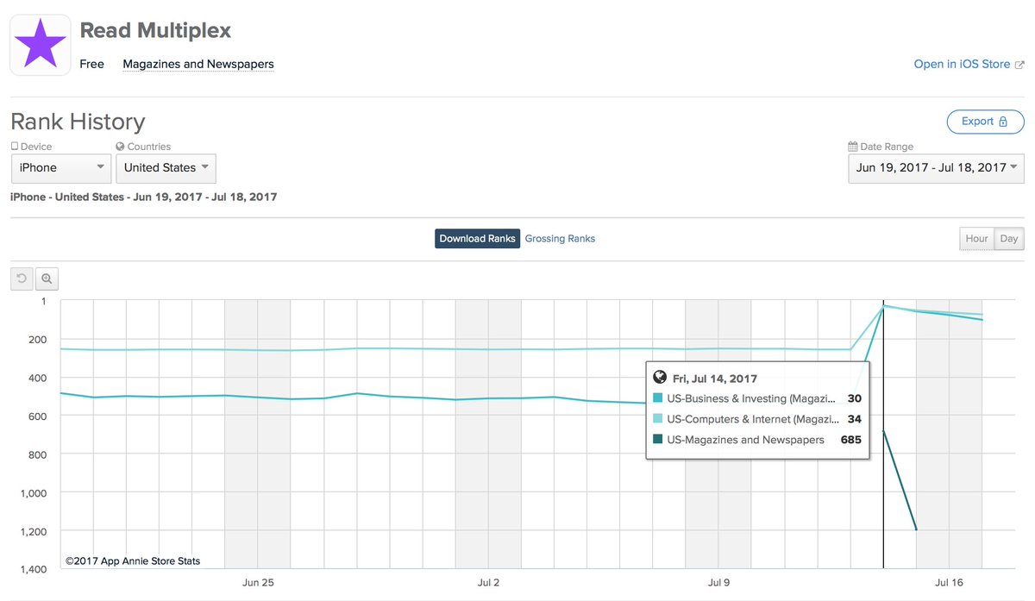This screenshot has width=1035, height=601.
Task: Click the Jul 16 label on the x-axis
Action: coord(949,584)
